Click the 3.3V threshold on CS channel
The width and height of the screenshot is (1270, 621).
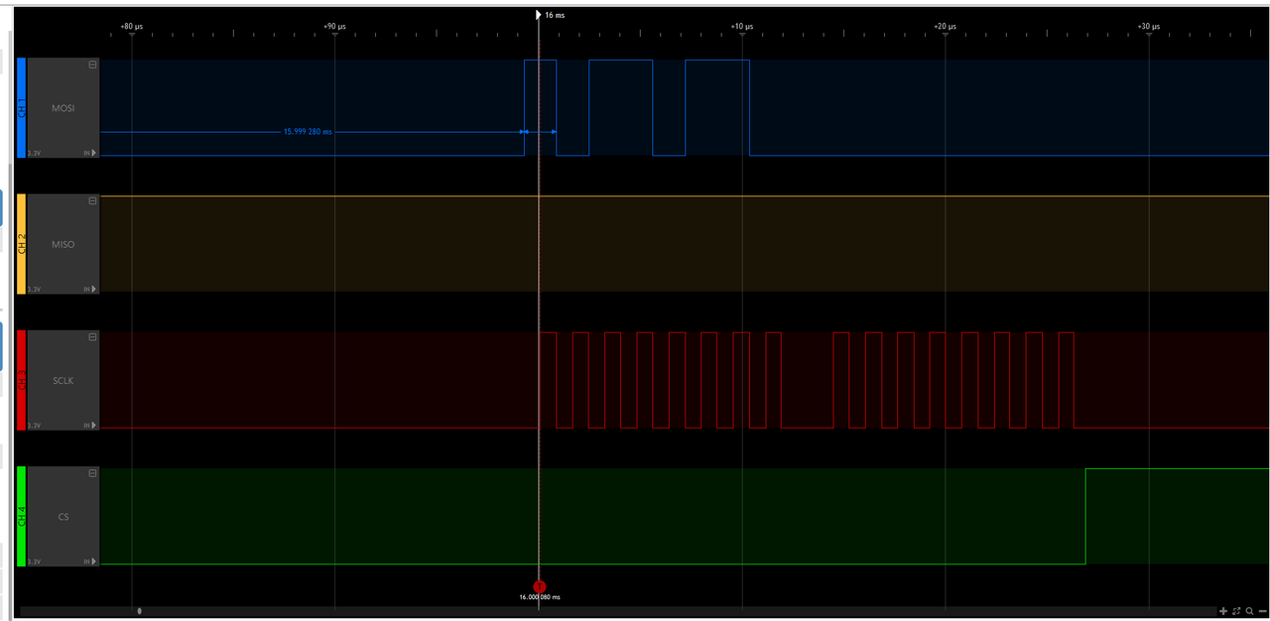(x=34, y=561)
